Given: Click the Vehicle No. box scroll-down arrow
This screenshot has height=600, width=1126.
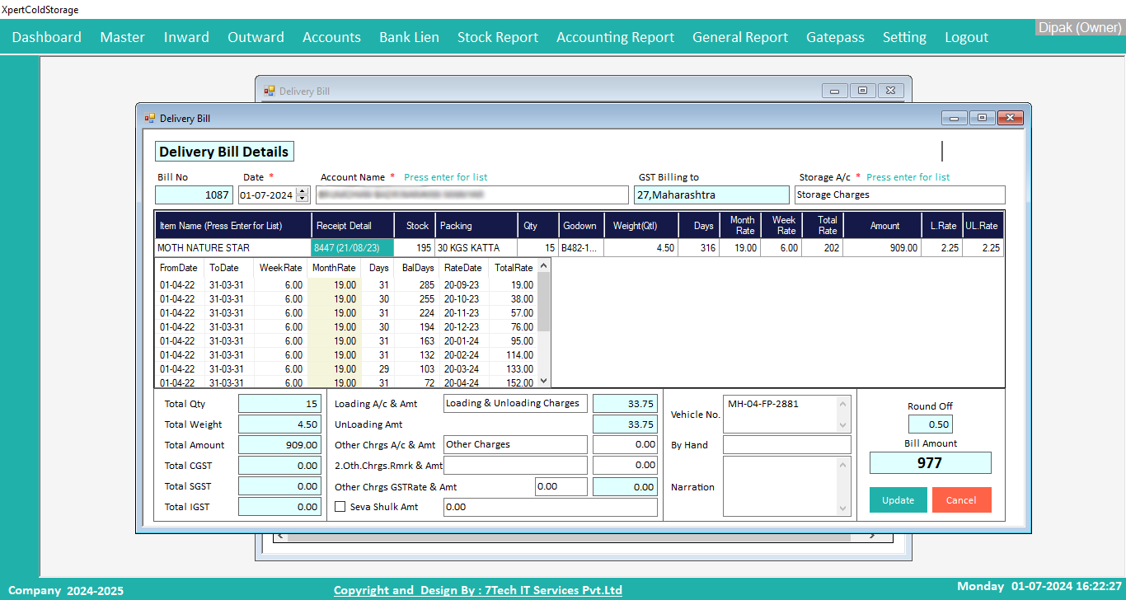Looking at the screenshot, I should coord(842,425).
